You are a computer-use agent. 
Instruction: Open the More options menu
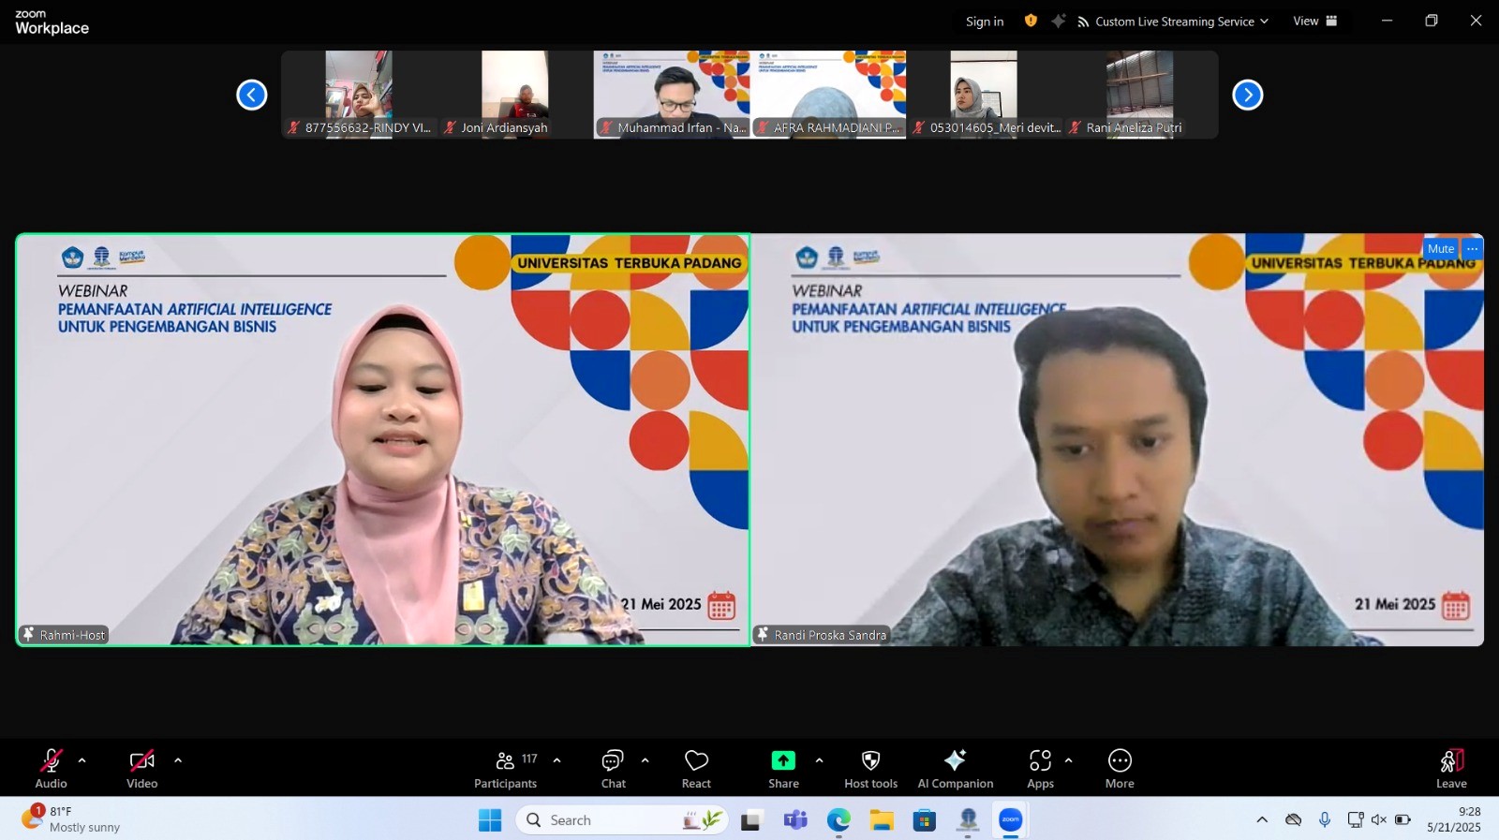[x=1120, y=769]
